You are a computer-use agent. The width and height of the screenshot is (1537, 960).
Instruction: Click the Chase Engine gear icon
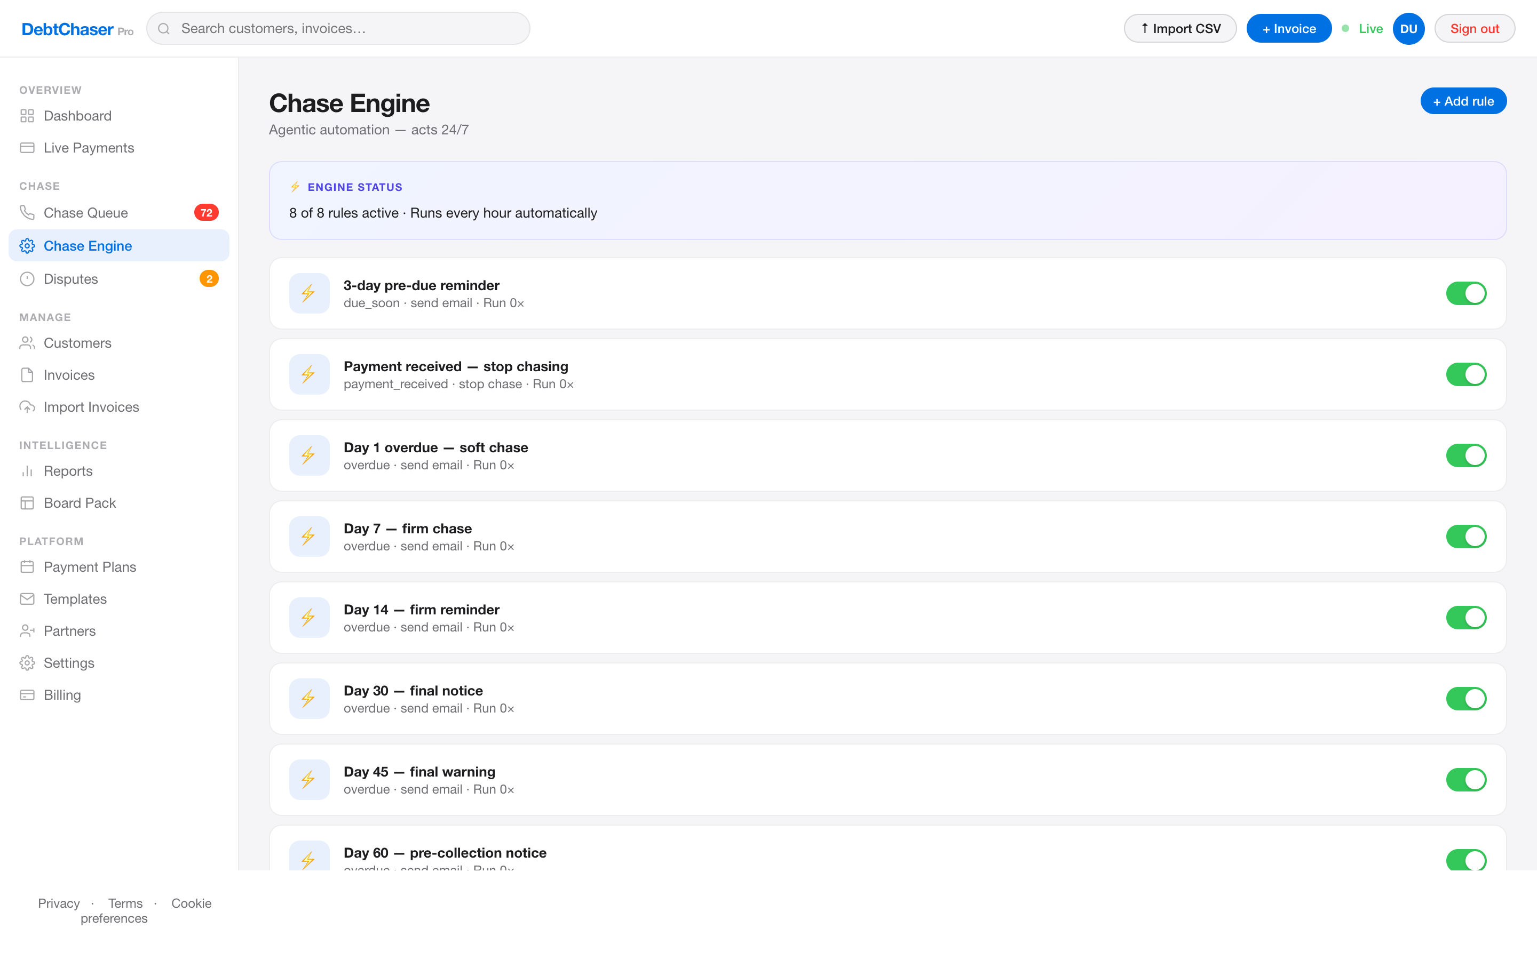point(27,246)
